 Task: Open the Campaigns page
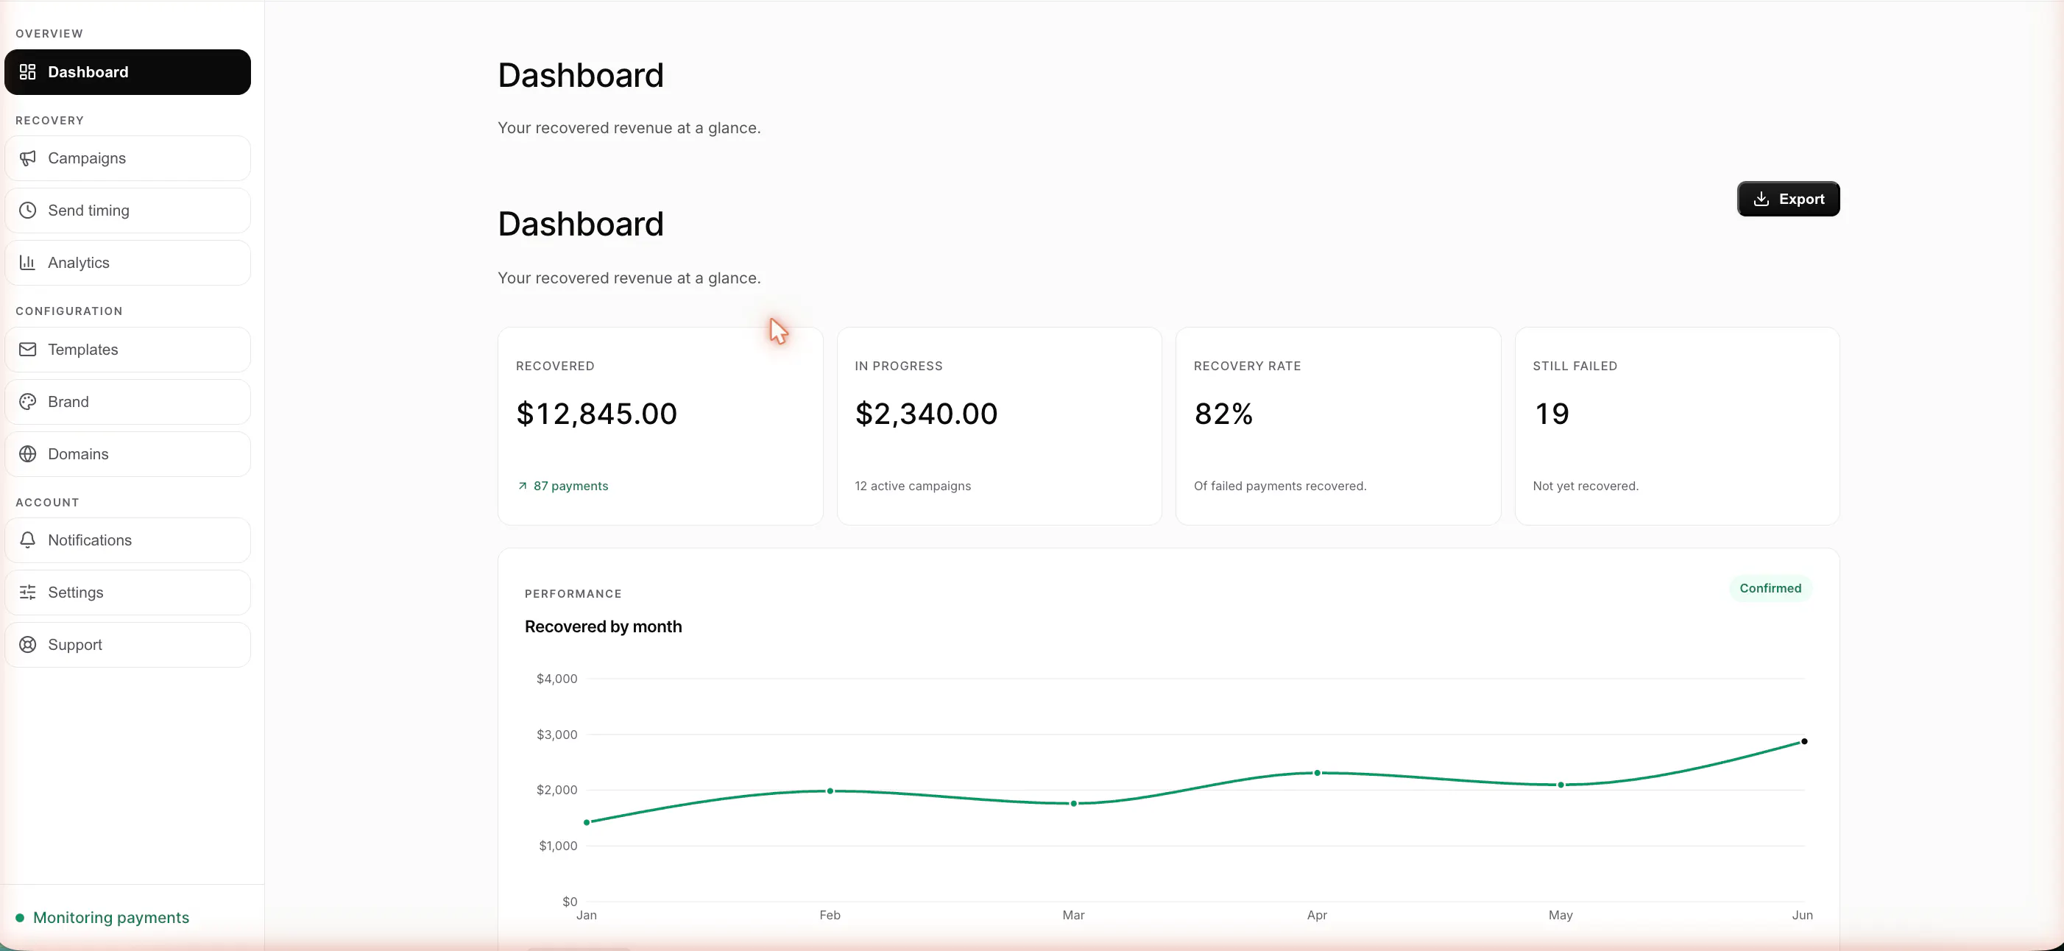[x=127, y=158]
